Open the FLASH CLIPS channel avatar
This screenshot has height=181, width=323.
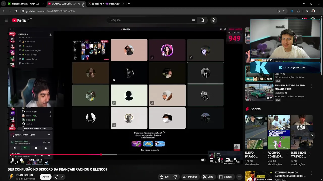click(x=11, y=177)
